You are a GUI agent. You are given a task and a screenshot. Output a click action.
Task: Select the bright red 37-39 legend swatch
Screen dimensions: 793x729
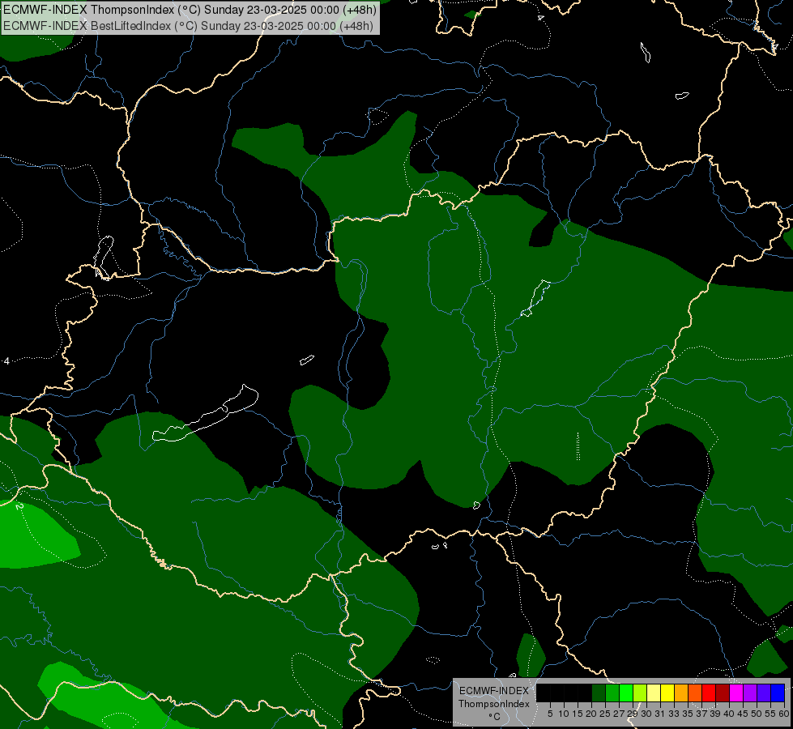(x=709, y=693)
